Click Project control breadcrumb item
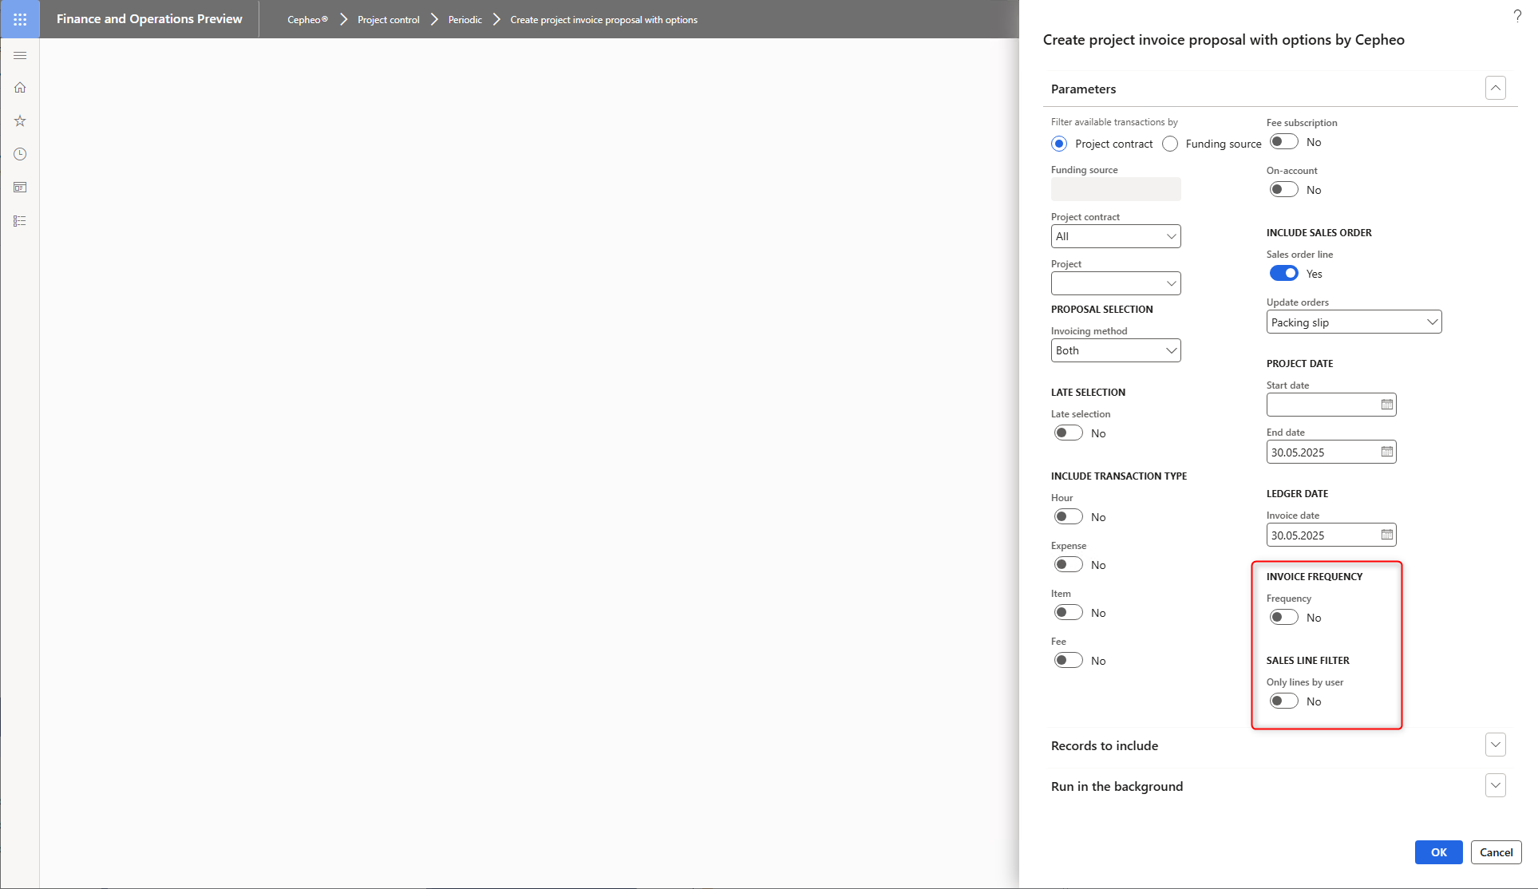Screen dimensions: 1538x889 coord(388,20)
